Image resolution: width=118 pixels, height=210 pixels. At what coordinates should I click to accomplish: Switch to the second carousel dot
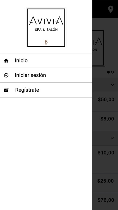tap(112, 72)
